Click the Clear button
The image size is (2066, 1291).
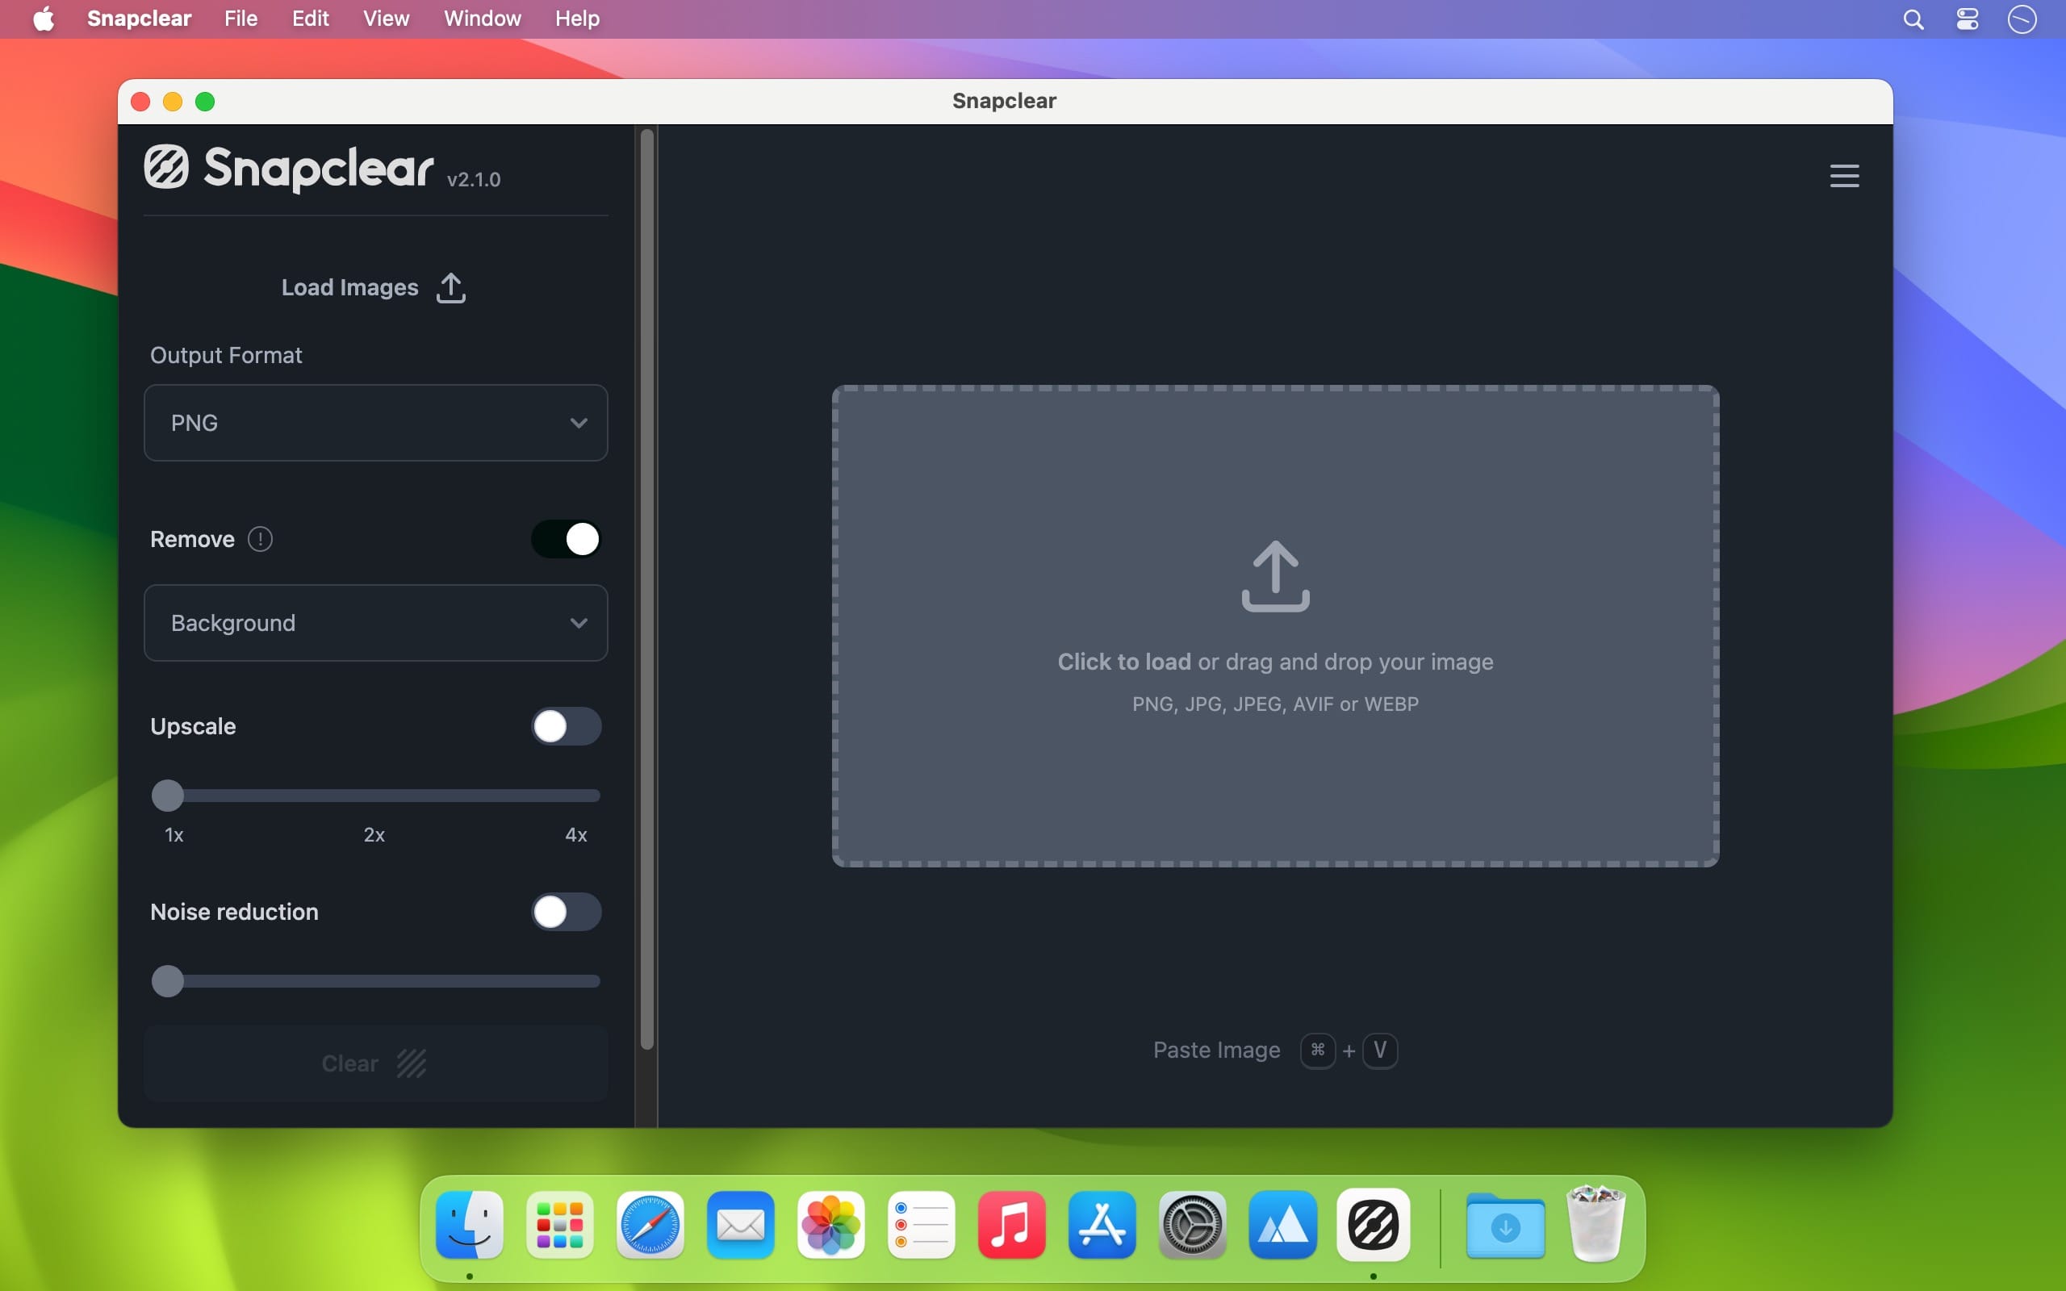click(x=375, y=1063)
